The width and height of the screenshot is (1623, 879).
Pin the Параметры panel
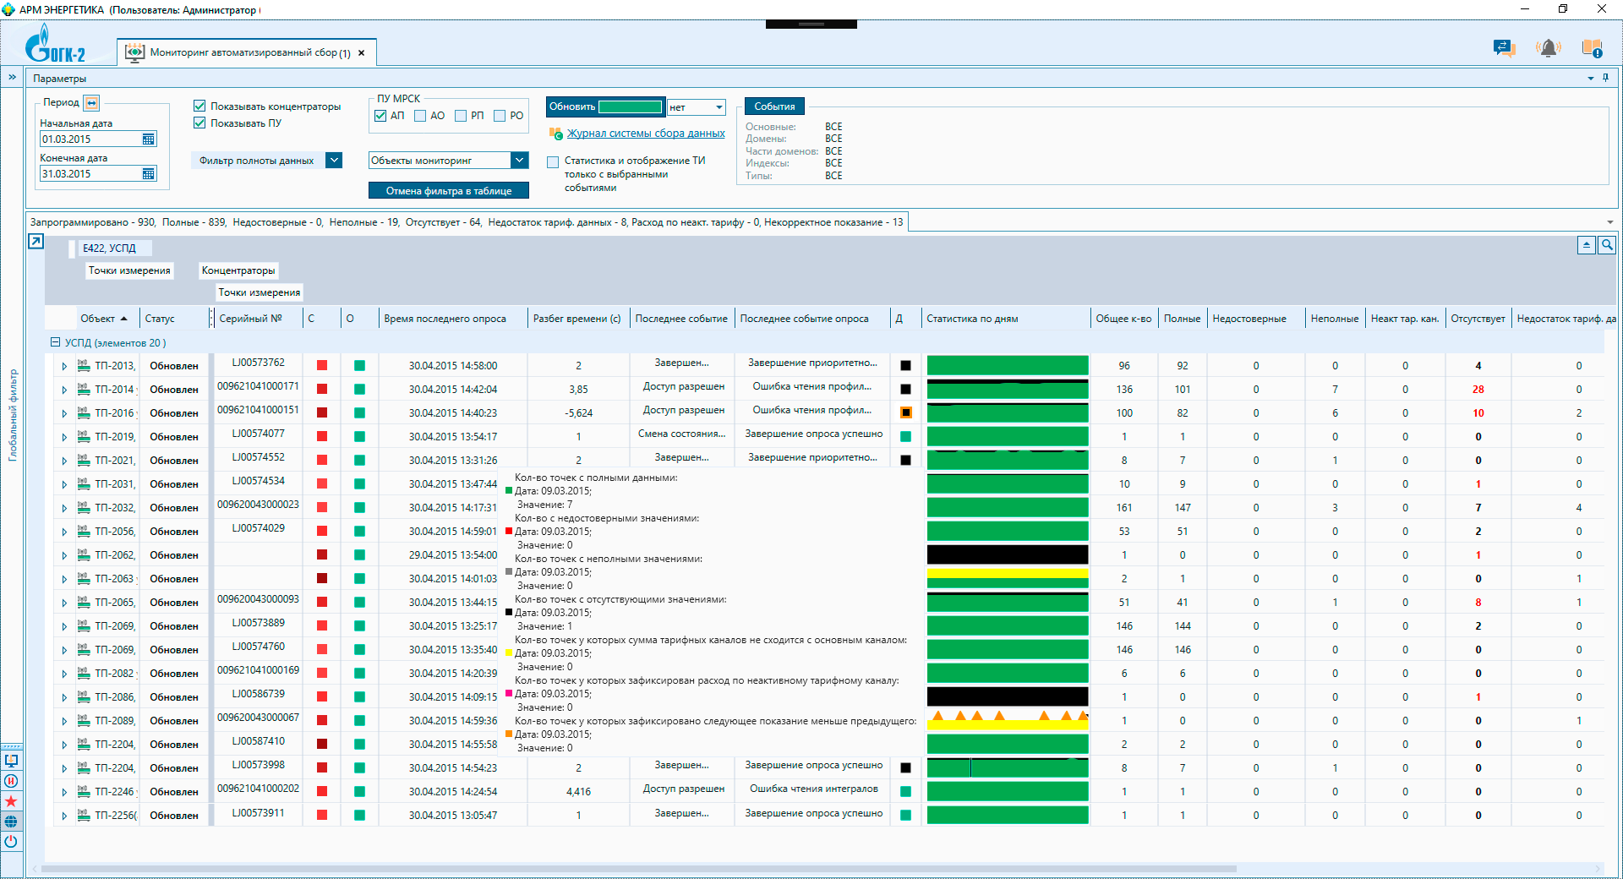[1605, 78]
